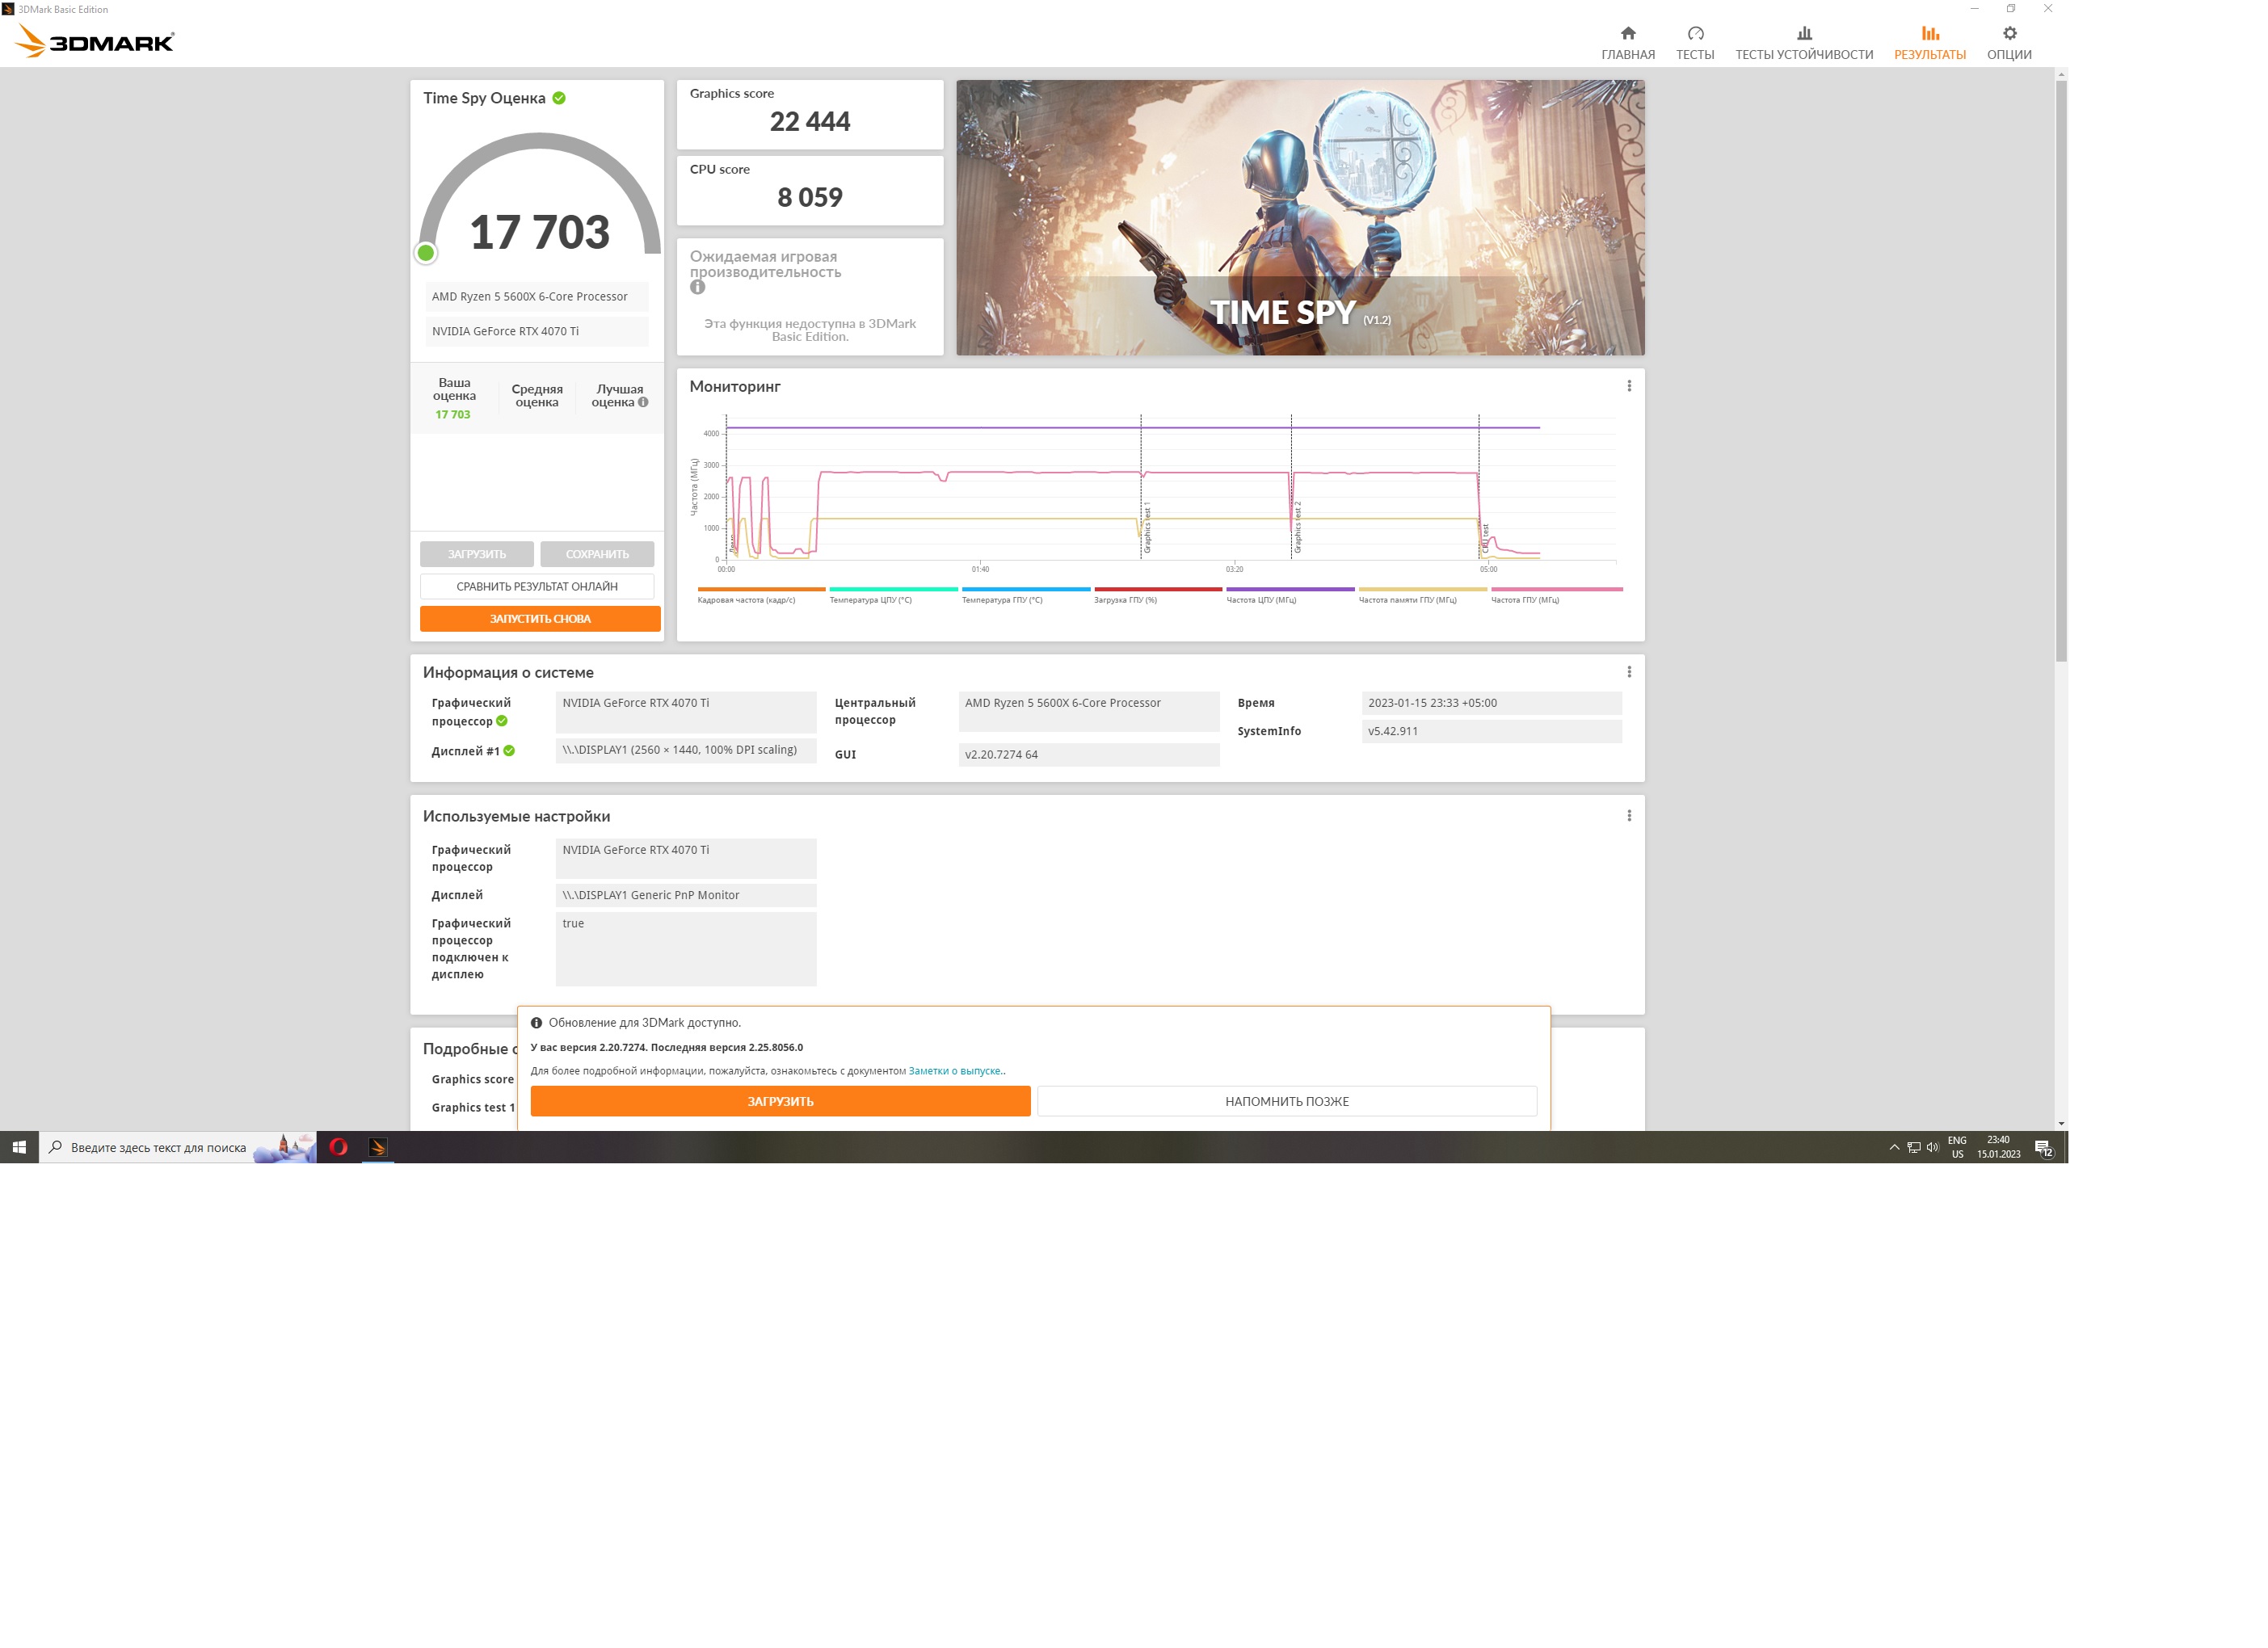Toggle Кадровая частота orange legend line
This screenshot has width=2268, height=1648.
(761, 589)
